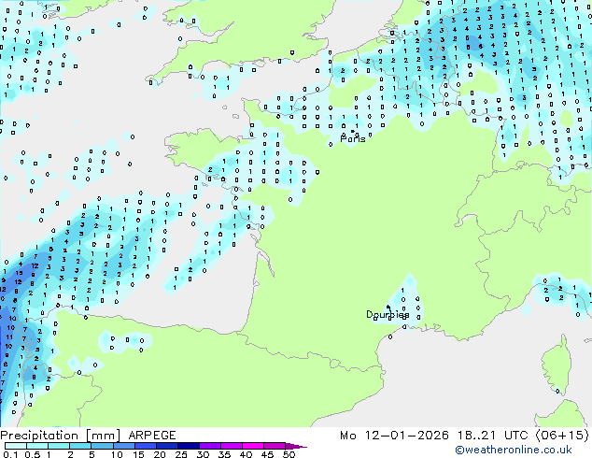This screenshot has width=592, height=458.
Task: Click the Dourbies location label
Action: tap(388, 314)
